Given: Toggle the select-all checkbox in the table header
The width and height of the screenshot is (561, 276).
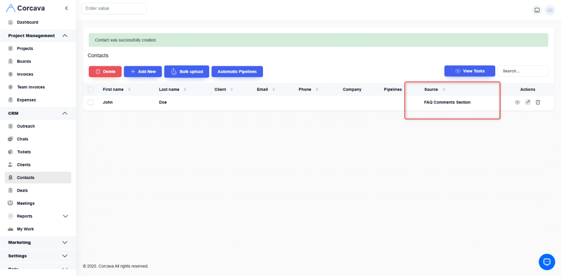Looking at the screenshot, I should click(90, 89).
